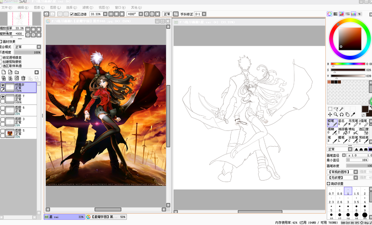Switch to the 【星耀学园】 document tab

click(106, 217)
